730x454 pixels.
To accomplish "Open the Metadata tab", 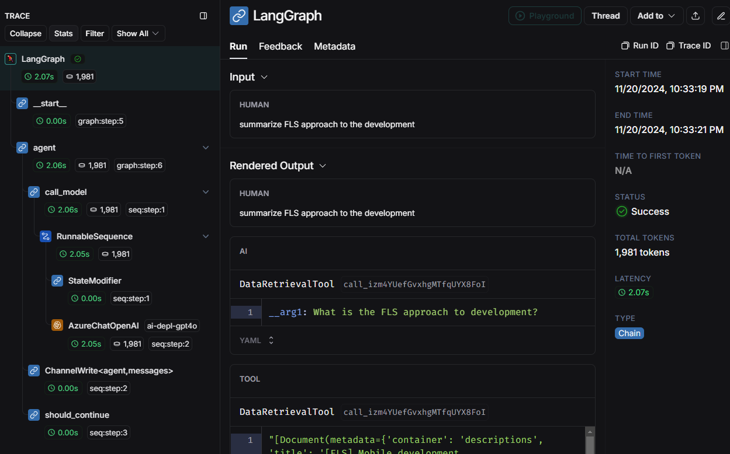I will 334,46.
